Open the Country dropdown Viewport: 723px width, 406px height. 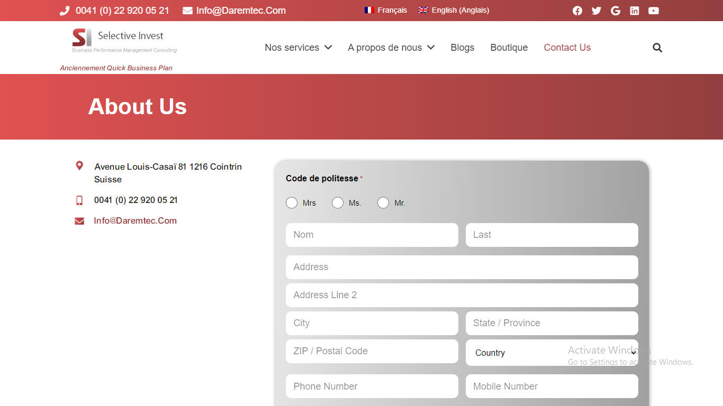point(552,353)
